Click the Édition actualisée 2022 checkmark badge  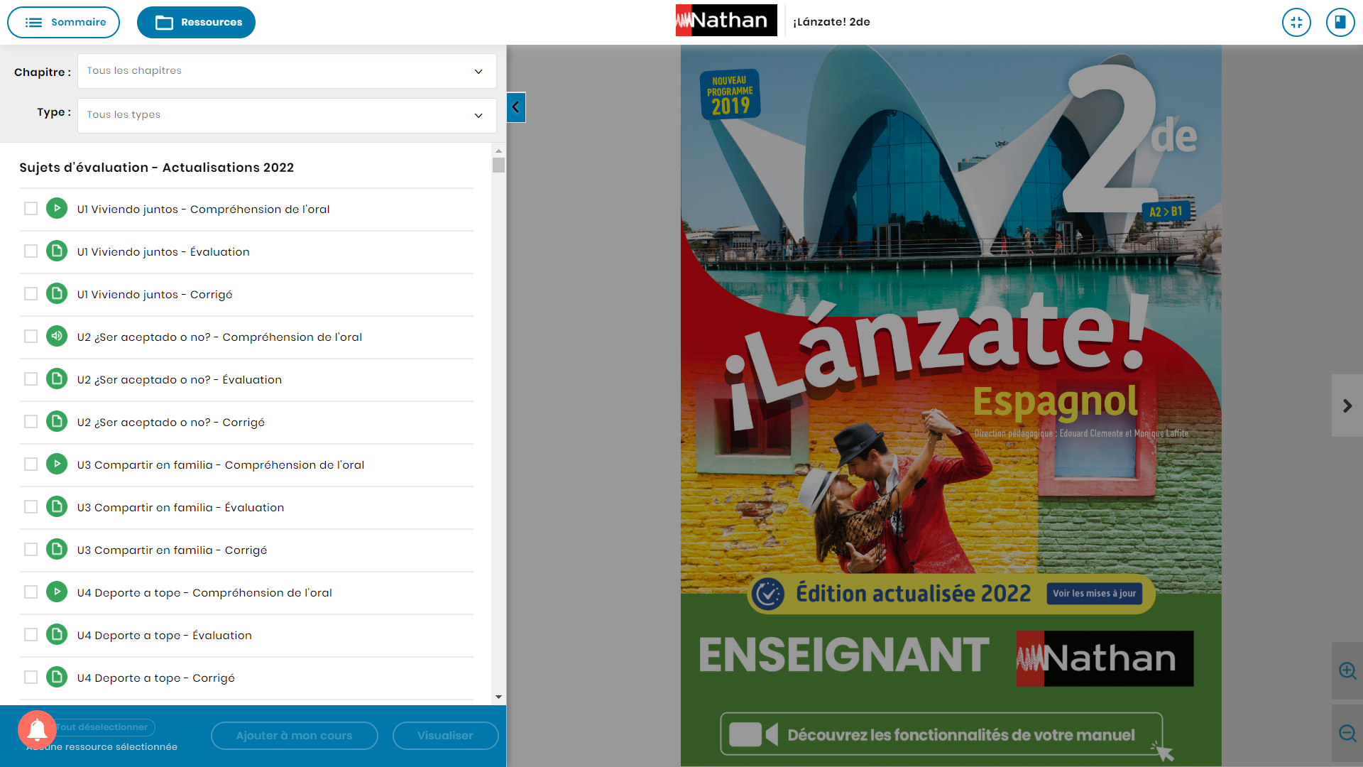[768, 594]
